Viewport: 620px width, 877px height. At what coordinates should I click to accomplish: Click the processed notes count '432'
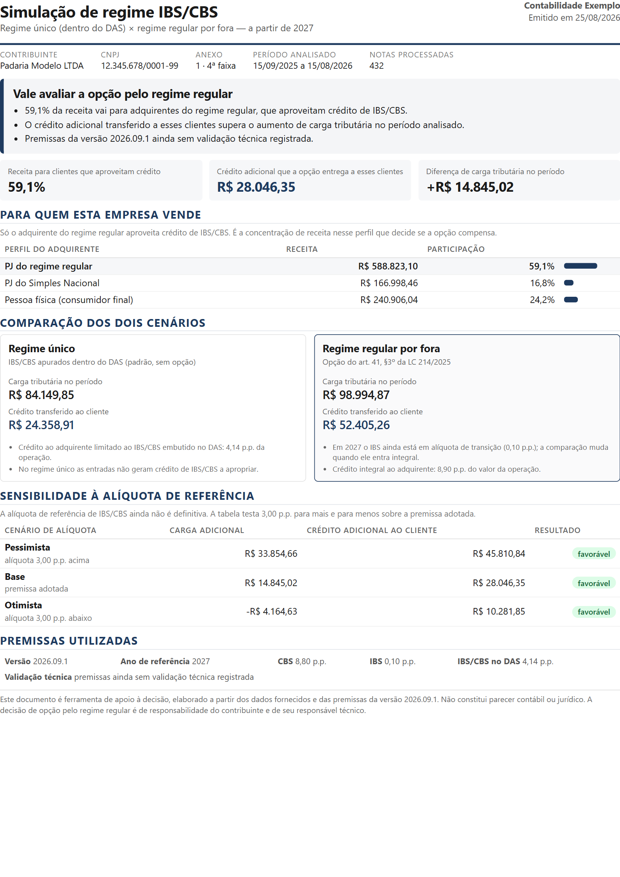[x=376, y=66]
